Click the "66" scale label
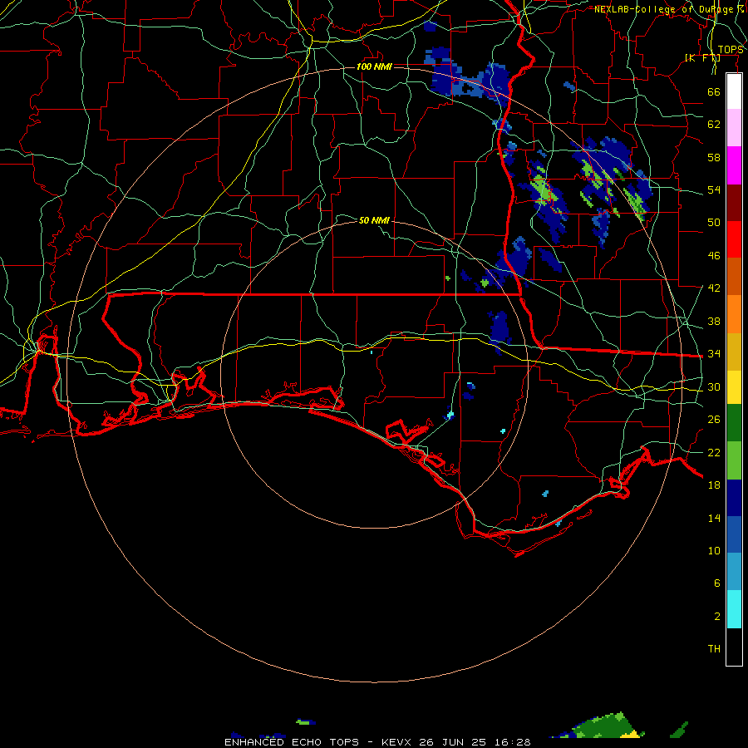The width and height of the screenshot is (748, 748). pyautogui.click(x=714, y=91)
